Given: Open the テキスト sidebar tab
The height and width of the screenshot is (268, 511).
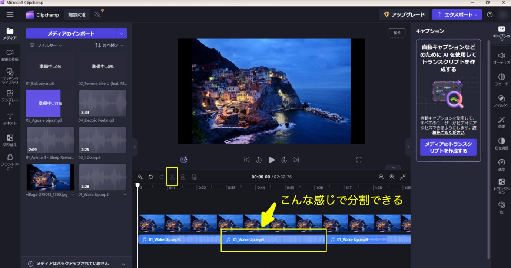Looking at the screenshot, I should pyautogui.click(x=10, y=119).
